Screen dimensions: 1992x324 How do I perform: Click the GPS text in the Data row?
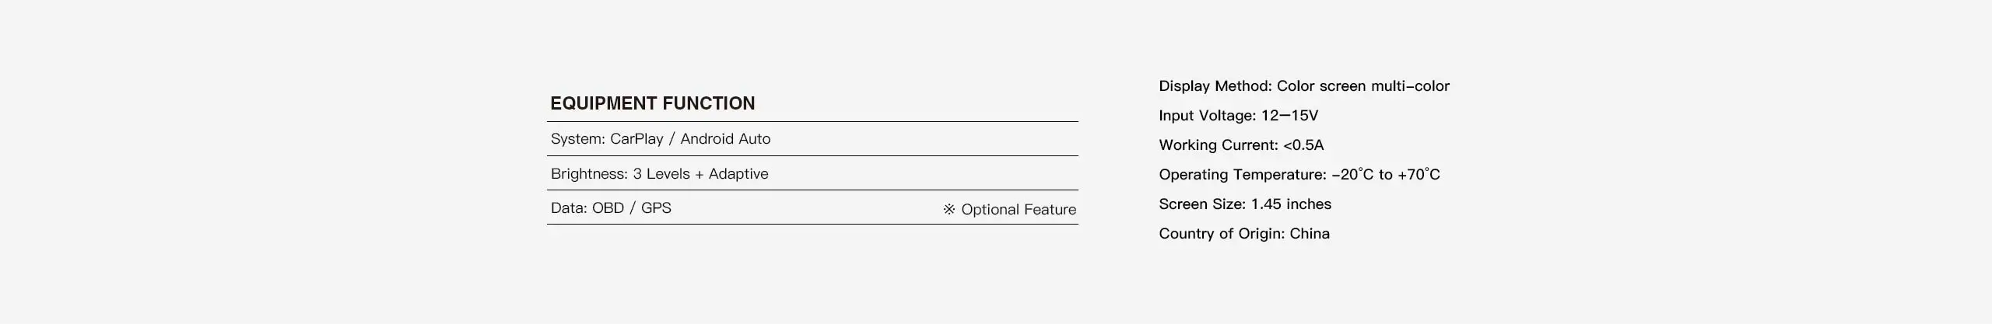(656, 207)
